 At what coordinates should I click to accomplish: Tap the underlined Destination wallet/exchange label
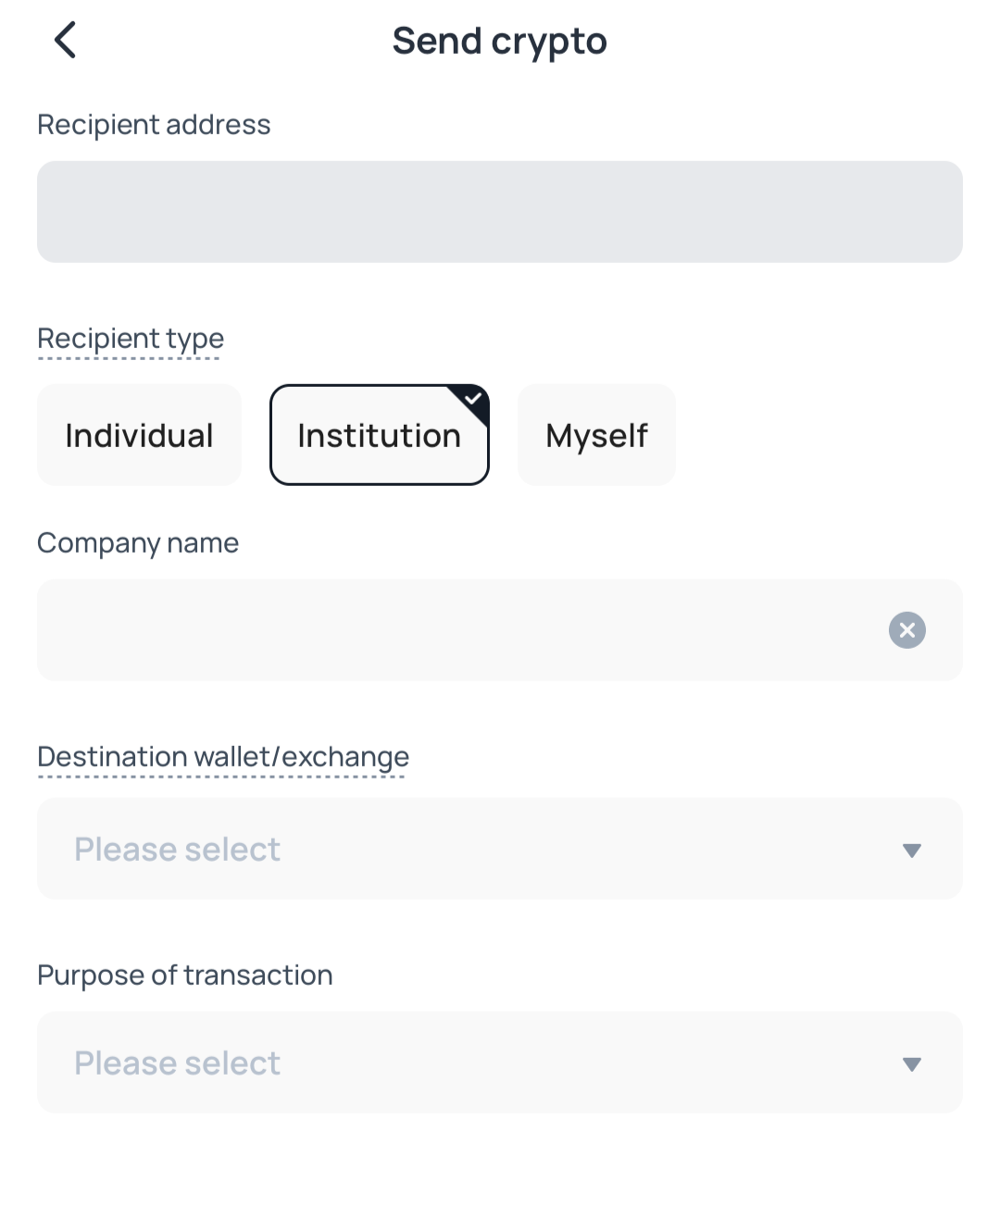click(x=223, y=757)
